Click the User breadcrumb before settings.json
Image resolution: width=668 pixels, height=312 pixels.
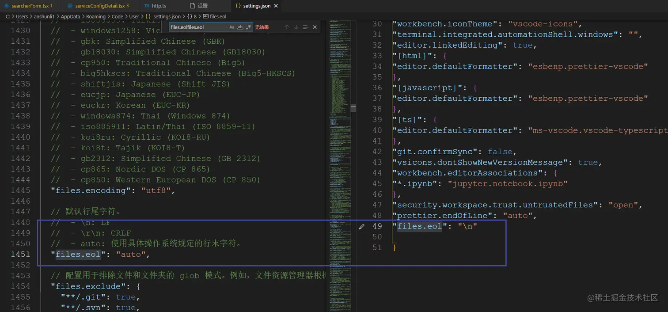[134, 16]
